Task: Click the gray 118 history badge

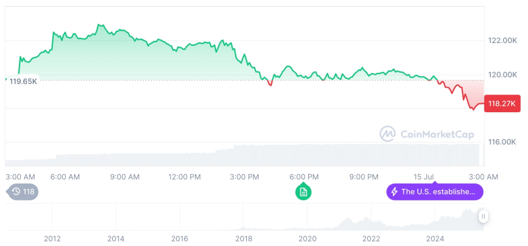Action: click(23, 192)
